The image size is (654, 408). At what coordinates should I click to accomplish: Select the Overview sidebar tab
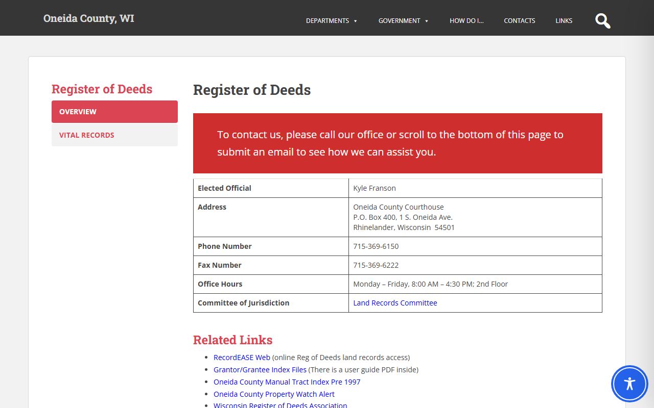click(114, 112)
